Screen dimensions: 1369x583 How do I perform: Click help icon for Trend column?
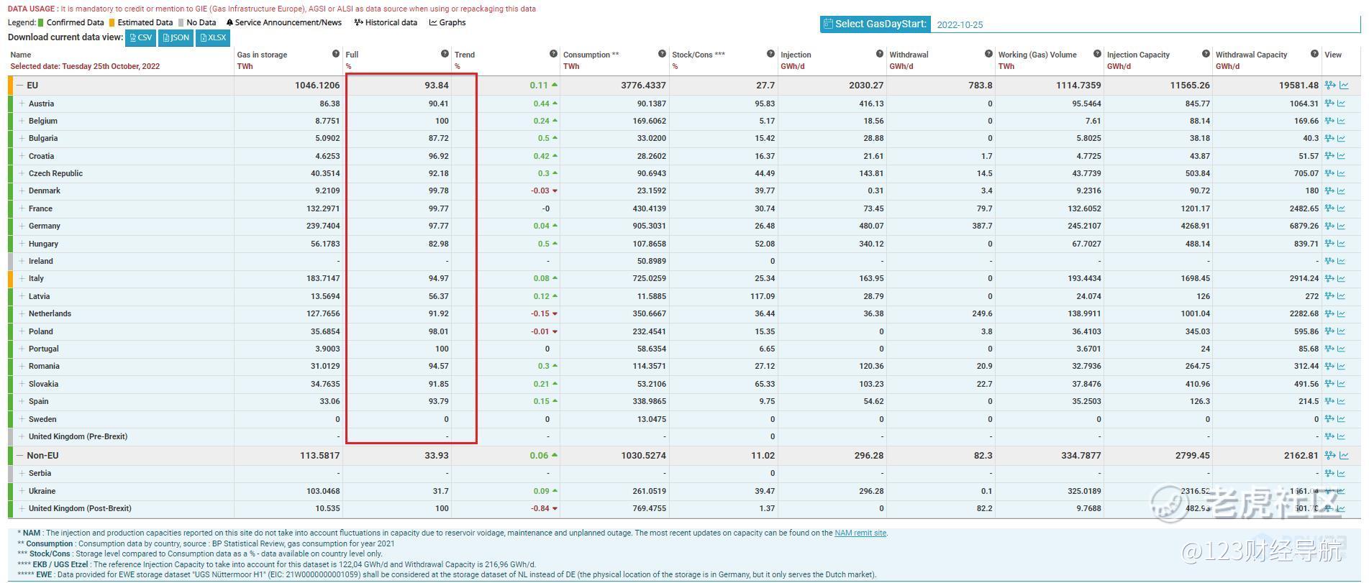[x=553, y=55]
